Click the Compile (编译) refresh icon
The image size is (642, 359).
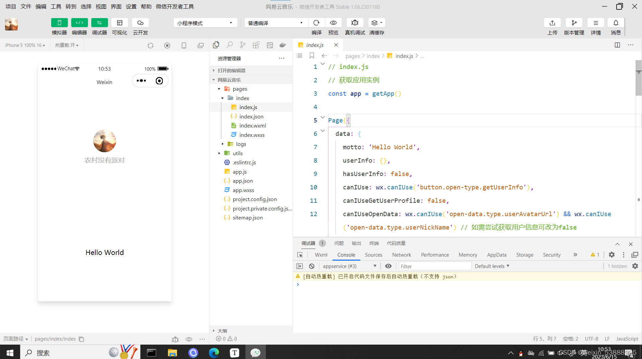[316, 23]
